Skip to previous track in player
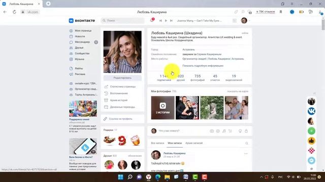Viewport: 325px width, 182px height. coord(160,21)
